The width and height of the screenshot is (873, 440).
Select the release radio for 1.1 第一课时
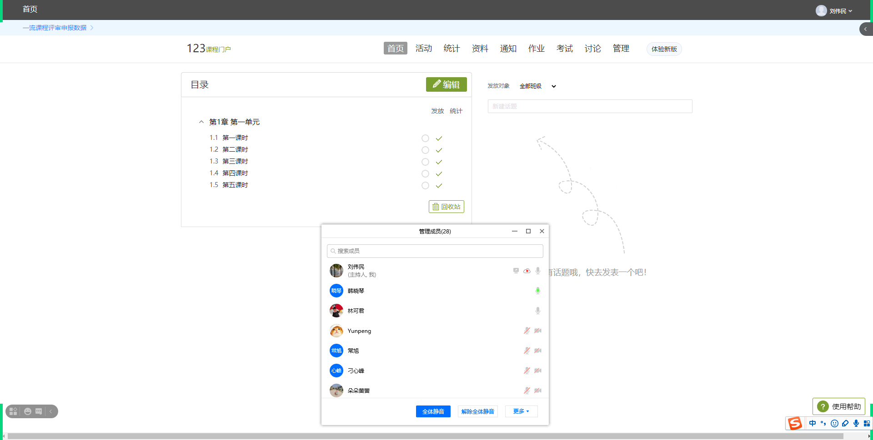tap(425, 138)
